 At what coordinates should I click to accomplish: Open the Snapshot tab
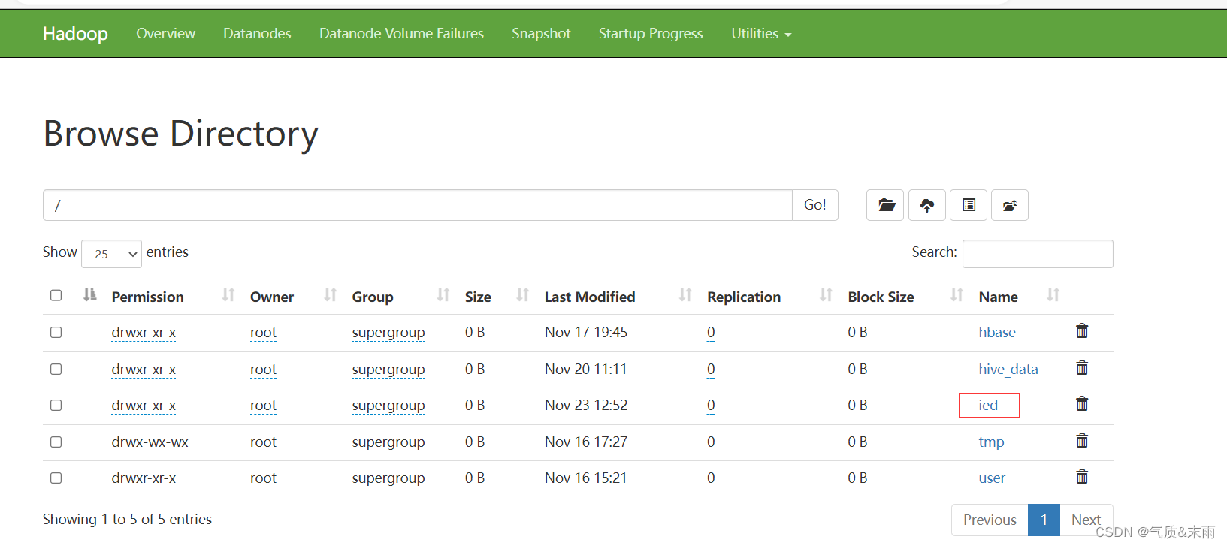pyautogui.click(x=541, y=34)
